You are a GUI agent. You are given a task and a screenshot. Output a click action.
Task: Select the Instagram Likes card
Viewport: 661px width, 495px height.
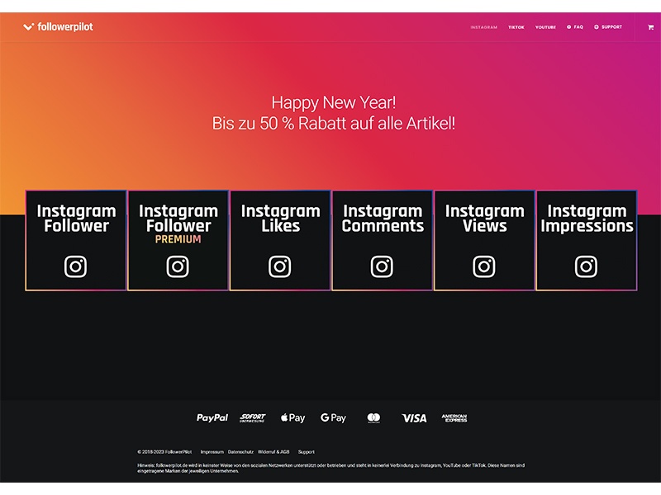[280, 240]
